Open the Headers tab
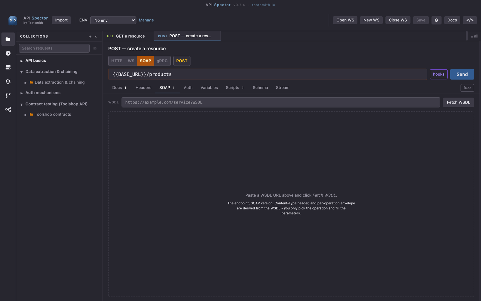 tap(143, 88)
